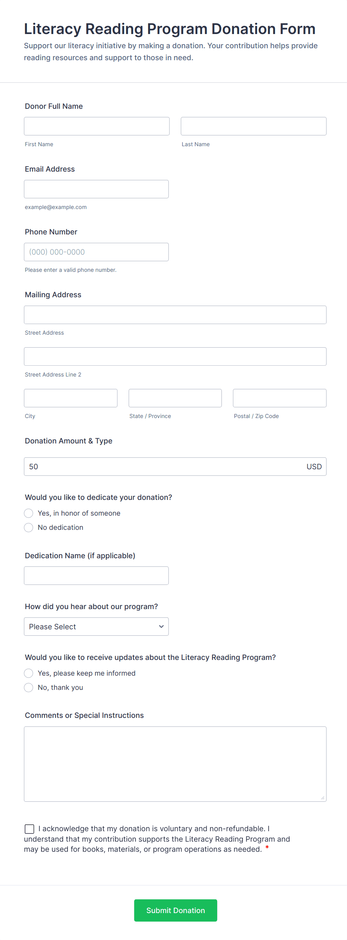347x940 pixels.
Task: Select "Yes, in honor of someone" option
Action: (29, 513)
